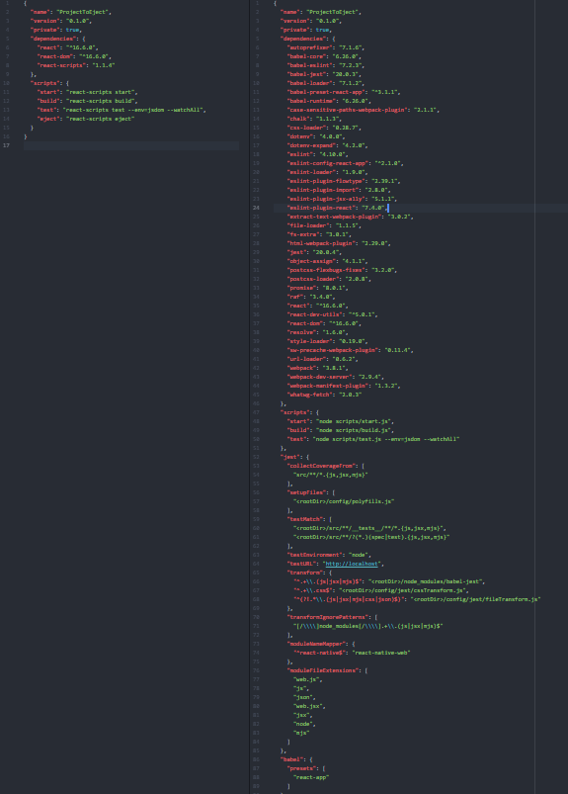The image size is (568, 794).
Task: Click the "style-loader" dependency key
Action: [310, 341]
